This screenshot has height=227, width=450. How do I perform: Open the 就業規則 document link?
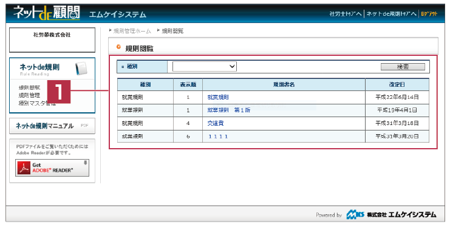pos(218,97)
